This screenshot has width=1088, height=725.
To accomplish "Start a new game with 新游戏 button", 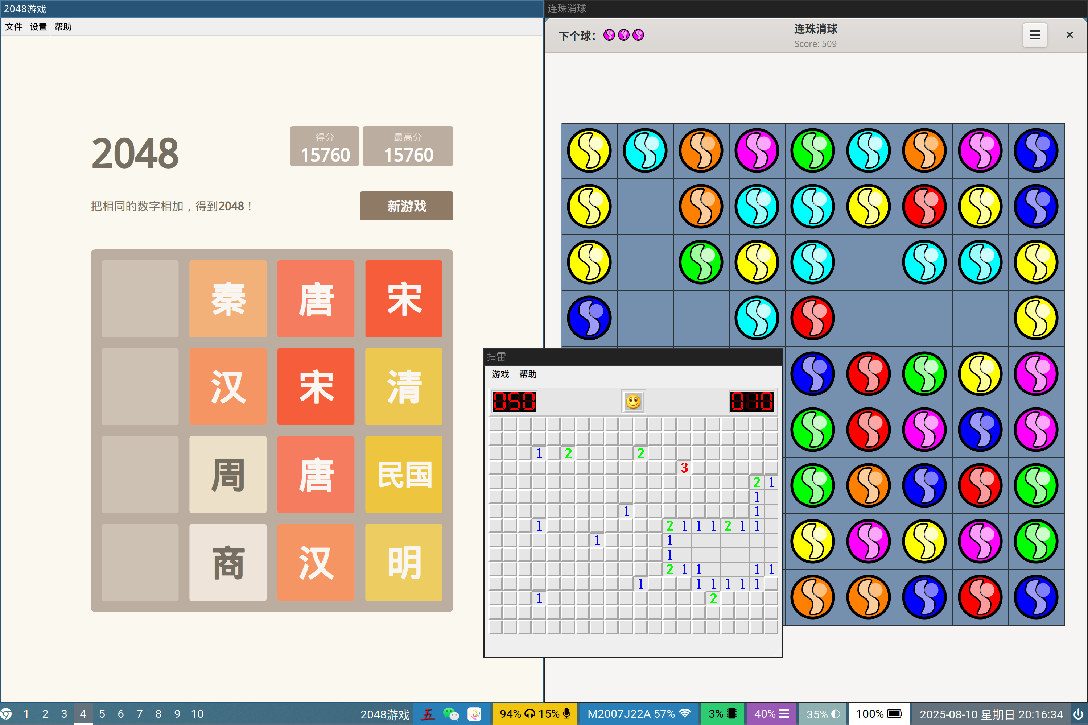I will point(406,206).
